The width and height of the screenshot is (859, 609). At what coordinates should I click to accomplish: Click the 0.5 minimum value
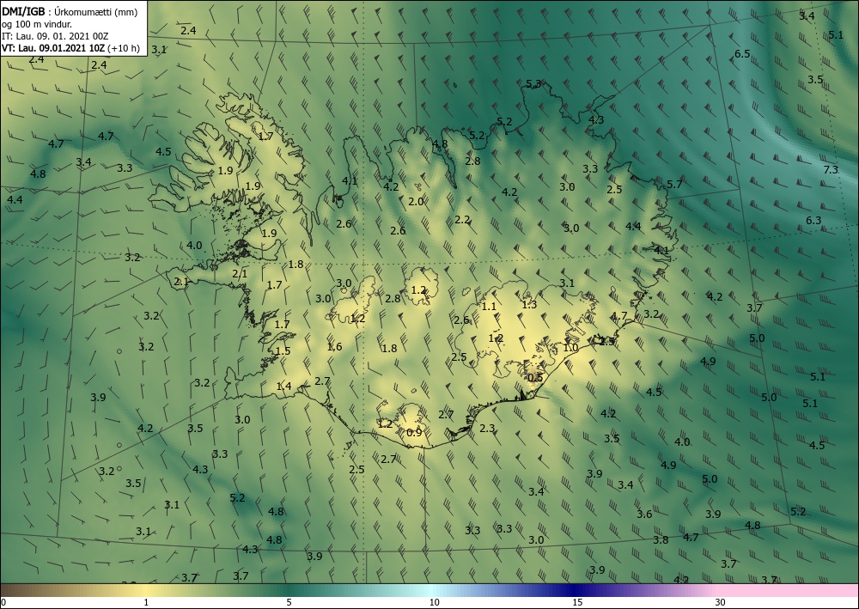coord(534,377)
